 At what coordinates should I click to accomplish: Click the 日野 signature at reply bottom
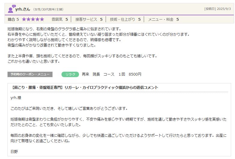[14, 152]
